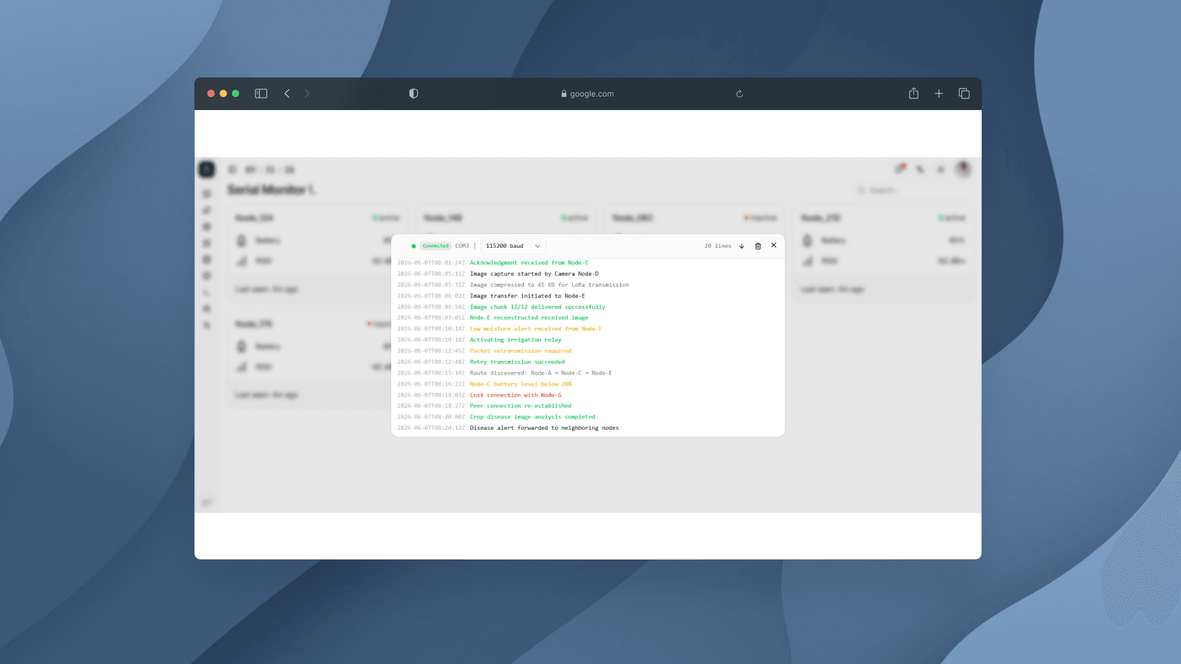Select log line 'Retry transmission succeeded'
1181x664 pixels.
coord(517,362)
